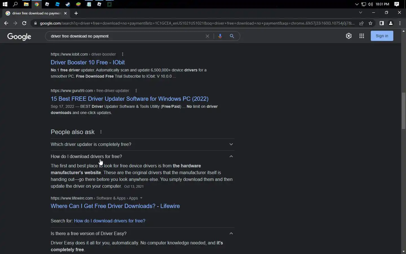
Task: Open '15 Best FREE Driver Updater Software' link
Action: (x=130, y=99)
